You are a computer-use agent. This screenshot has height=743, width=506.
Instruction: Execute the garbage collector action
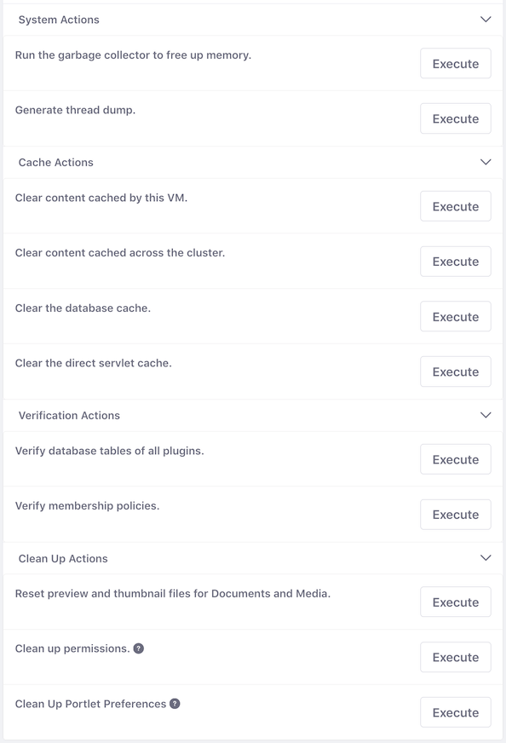point(455,64)
